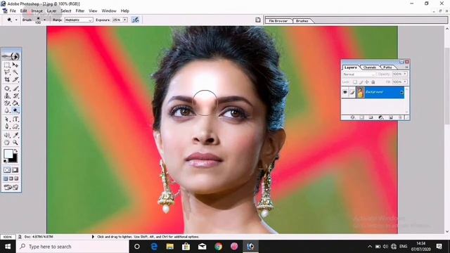This screenshot has width=450, height=253.
Task: Switch to the Channels tab
Action: tap(369, 67)
